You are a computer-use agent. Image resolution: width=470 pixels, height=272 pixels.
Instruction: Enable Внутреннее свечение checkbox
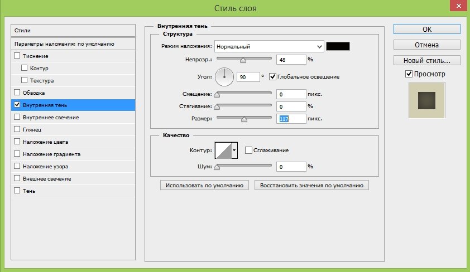pos(17,117)
